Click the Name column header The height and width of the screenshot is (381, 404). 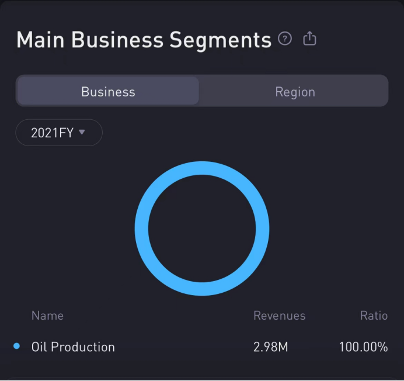coord(47,316)
